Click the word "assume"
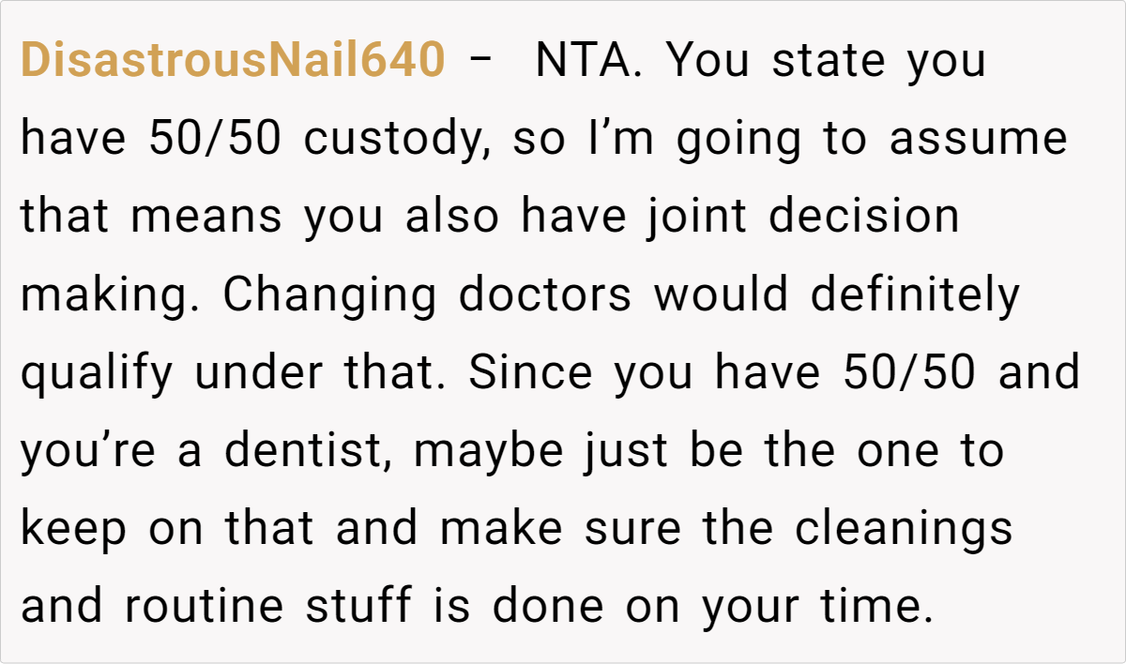1126x664 pixels. [979, 140]
